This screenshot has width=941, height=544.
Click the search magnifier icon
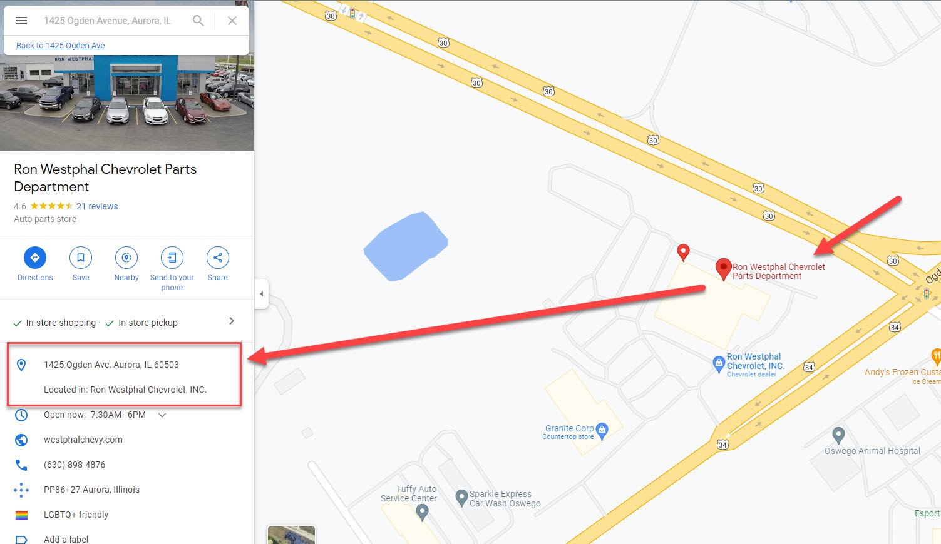click(x=198, y=21)
